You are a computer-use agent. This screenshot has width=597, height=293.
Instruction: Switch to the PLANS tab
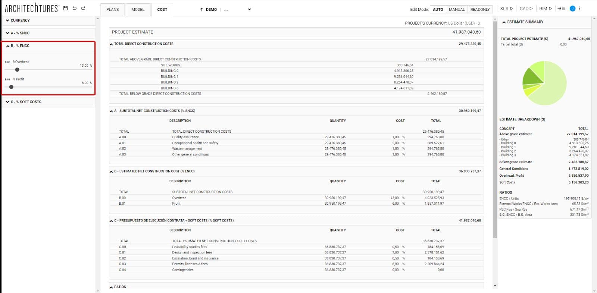pyautogui.click(x=112, y=9)
